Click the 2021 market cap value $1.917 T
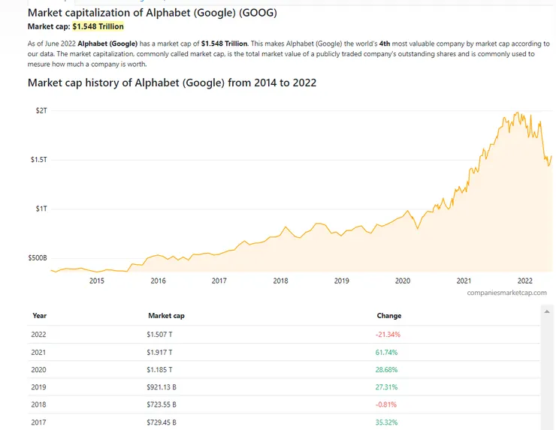 point(159,352)
